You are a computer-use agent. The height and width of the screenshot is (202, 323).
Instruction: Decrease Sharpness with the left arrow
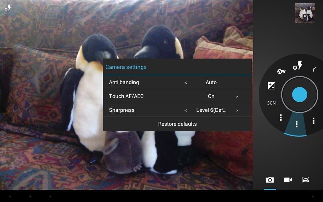(185, 110)
